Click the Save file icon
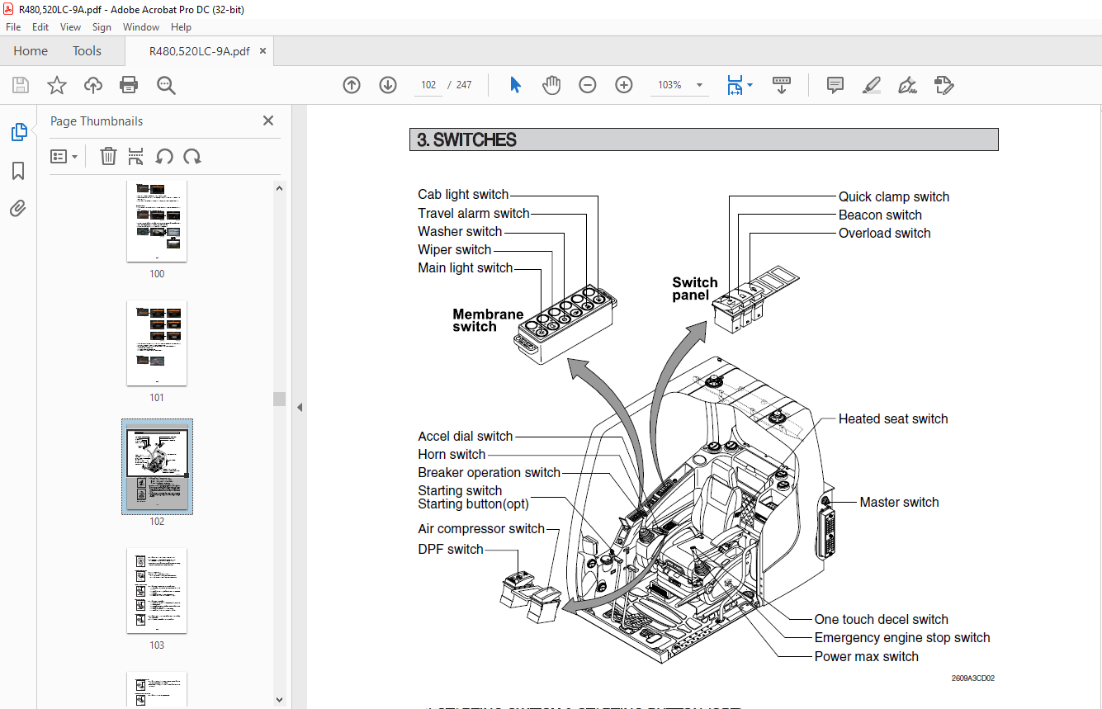This screenshot has width=1102, height=709. click(21, 85)
